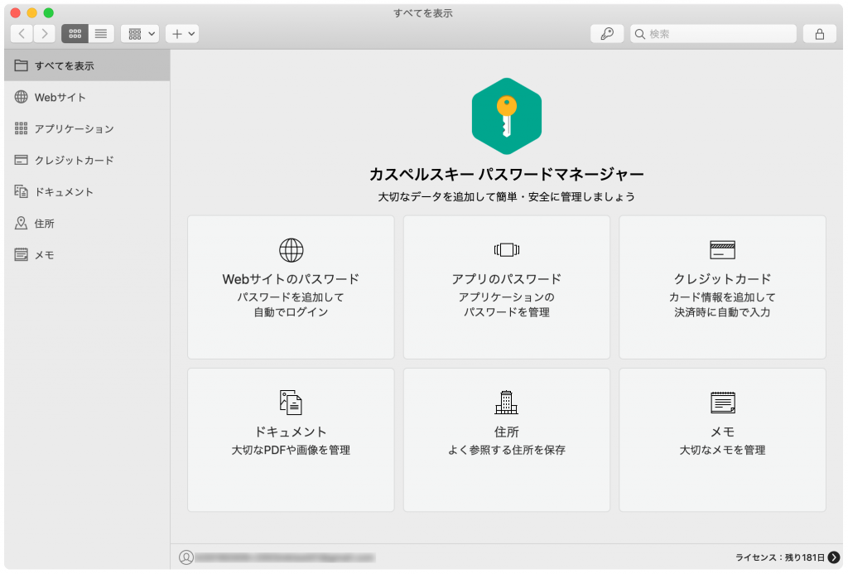Click the documents icon beside ドキュメント in sidebar
The image size is (848, 574).
[x=21, y=191]
